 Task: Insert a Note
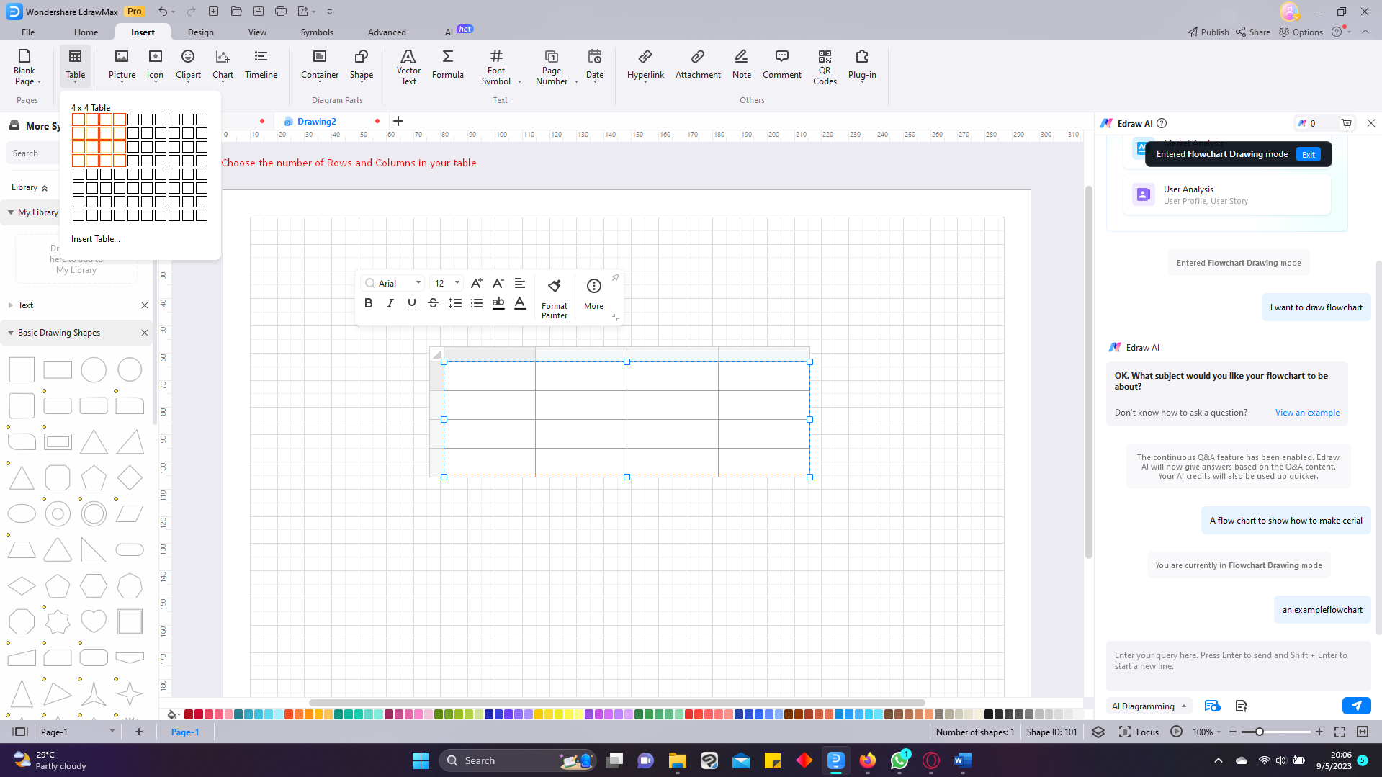point(741,65)
